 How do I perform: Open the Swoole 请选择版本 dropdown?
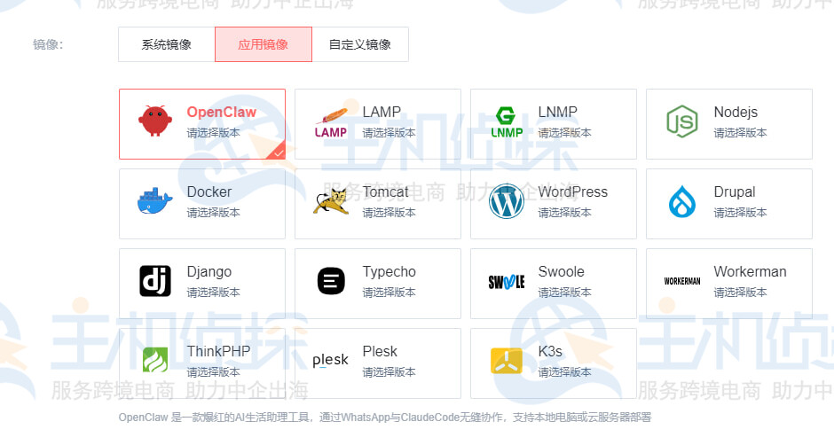coord(564,293)
